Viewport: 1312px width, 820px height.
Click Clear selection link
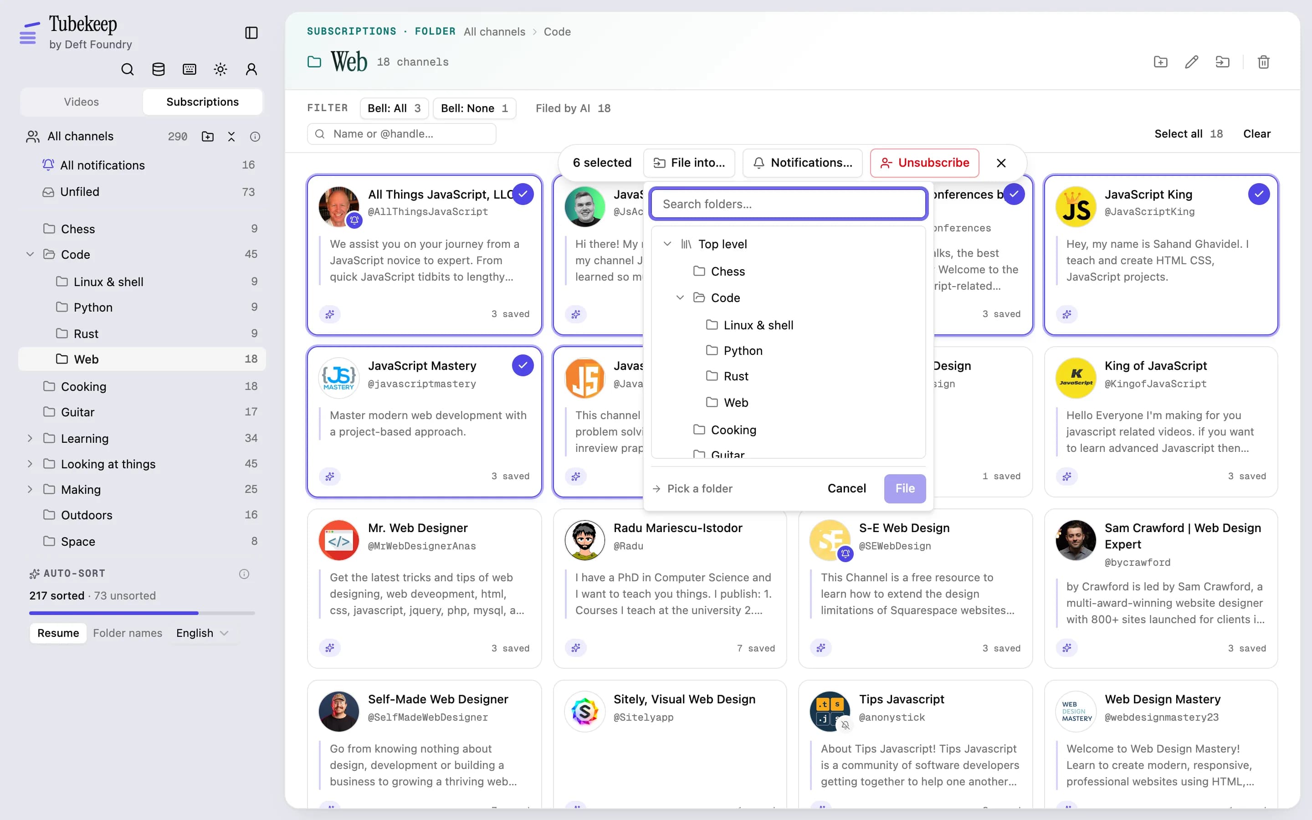pos(1257,134)
